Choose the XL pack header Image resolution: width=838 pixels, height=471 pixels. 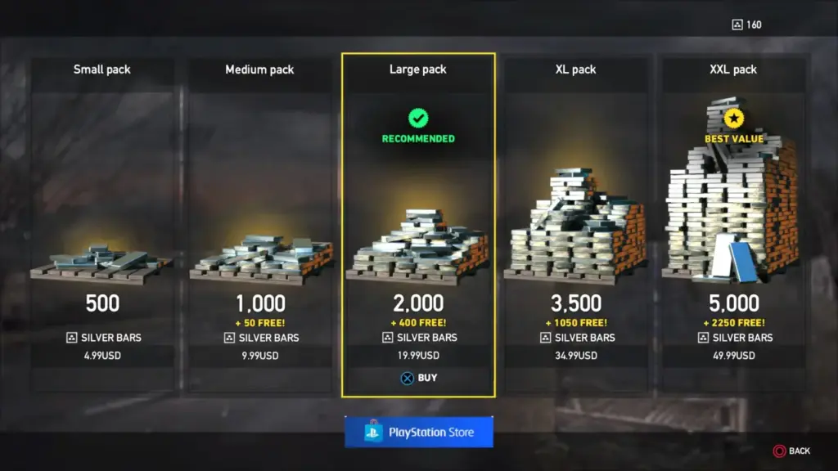[575, 70]
